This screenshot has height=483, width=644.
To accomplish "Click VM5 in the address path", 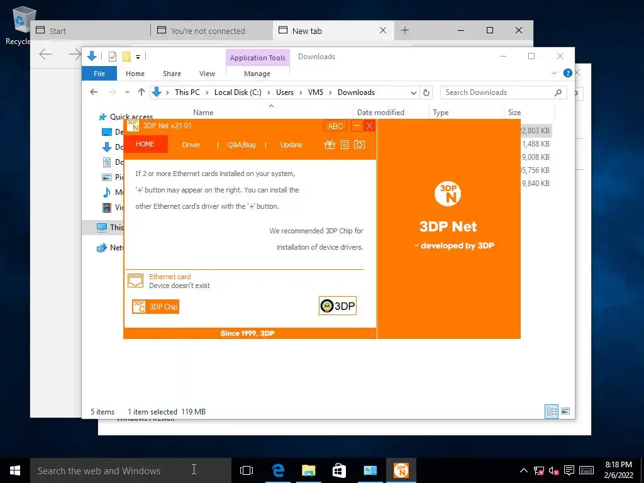I will pos(316,92).
